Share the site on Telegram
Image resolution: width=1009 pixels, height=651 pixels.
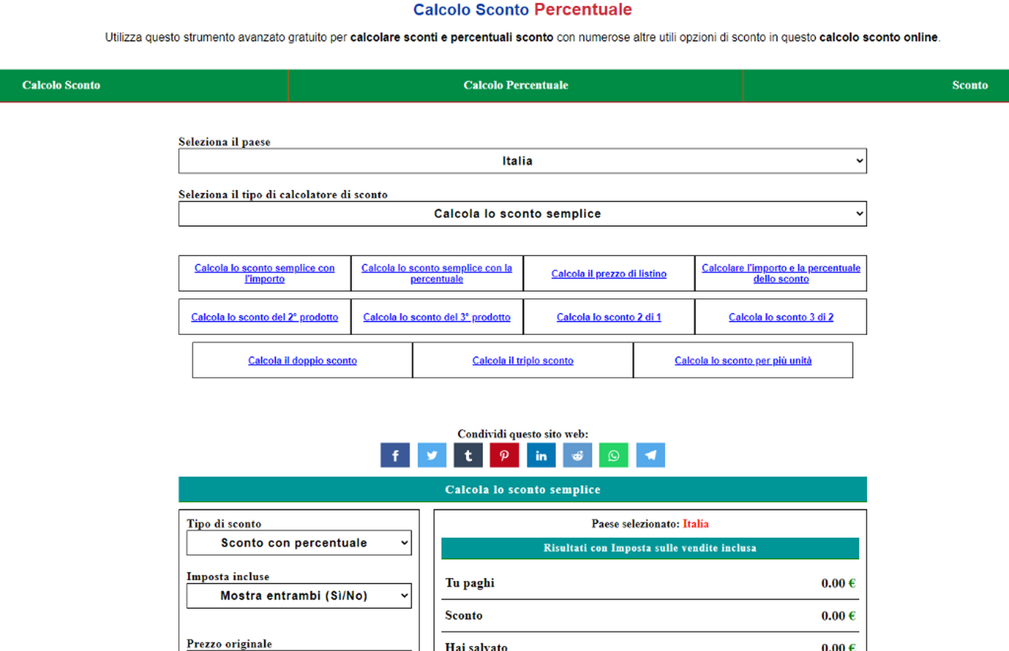click(651, 455)
